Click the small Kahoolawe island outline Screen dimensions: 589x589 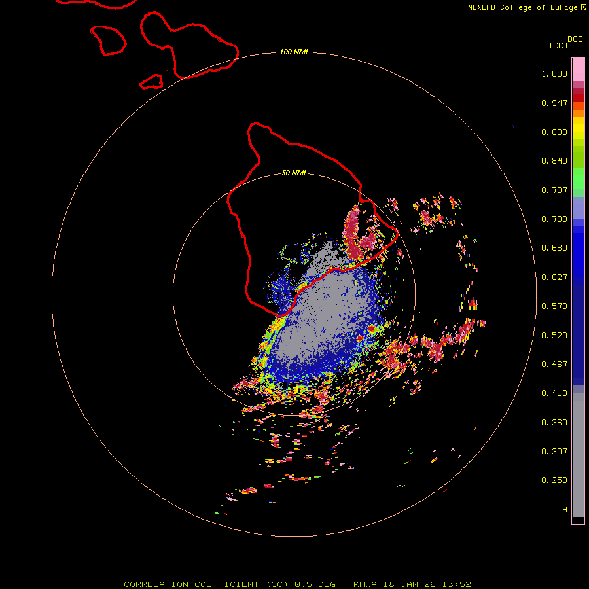click(151, 82)
